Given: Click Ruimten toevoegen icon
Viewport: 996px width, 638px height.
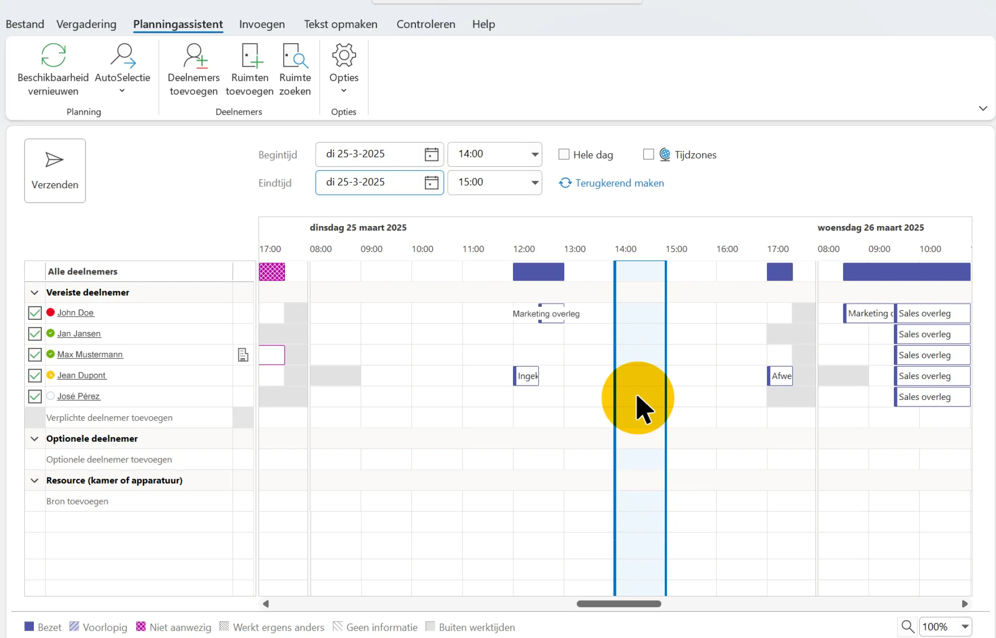Looking at the screenshot, I should [x=250, y=56].
